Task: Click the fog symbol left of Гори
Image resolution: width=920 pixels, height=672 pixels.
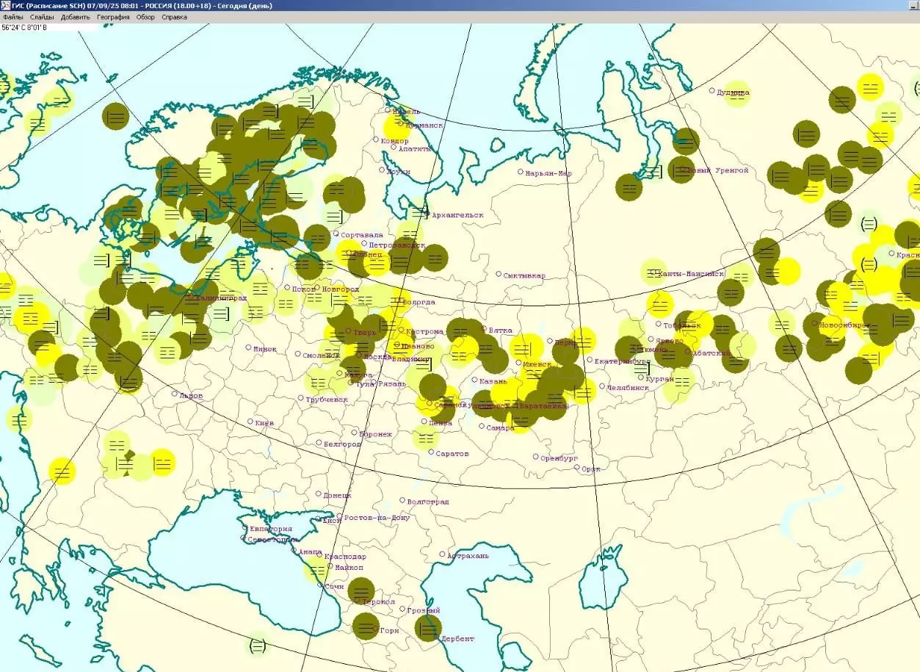Action: pos(366,626)
